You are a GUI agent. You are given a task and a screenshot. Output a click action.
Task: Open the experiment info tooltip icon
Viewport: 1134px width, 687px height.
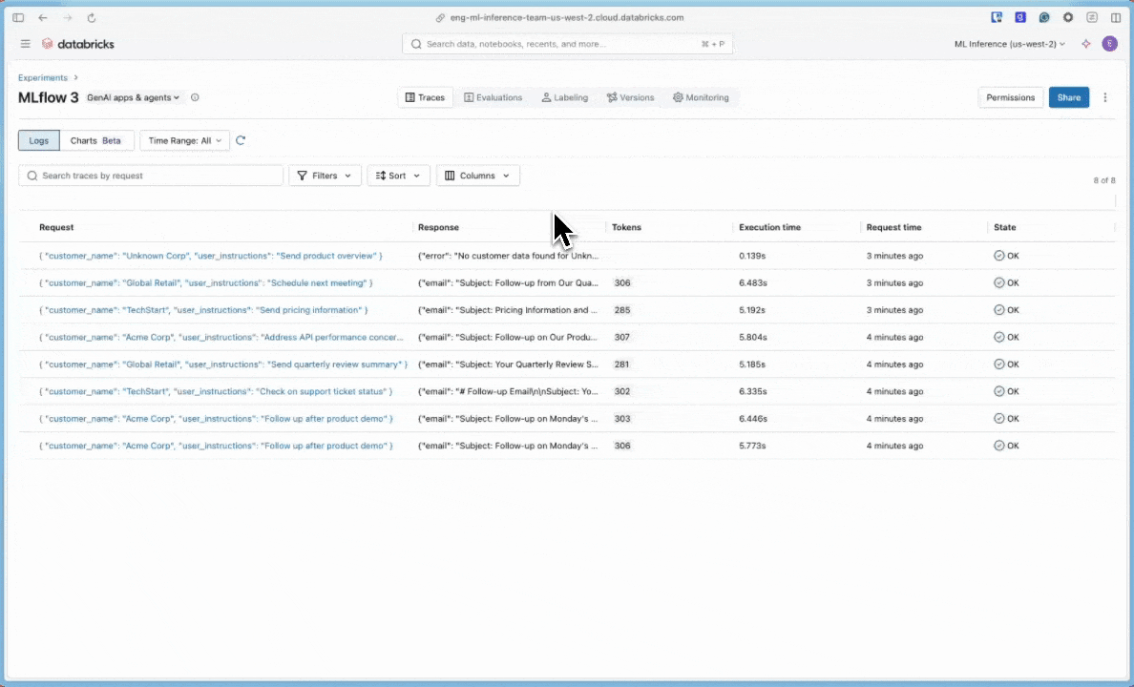click(195, 96)
